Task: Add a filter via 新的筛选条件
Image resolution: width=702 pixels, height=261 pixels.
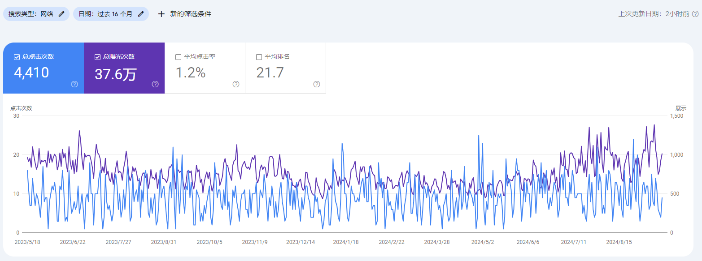Action: click(190, 14)
